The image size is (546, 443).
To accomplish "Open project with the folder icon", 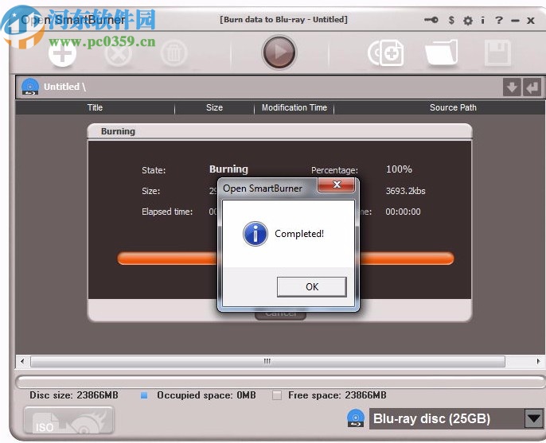I will [x=441, y=52].
